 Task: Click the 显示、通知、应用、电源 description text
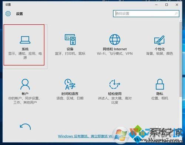[x=25, y=55]
